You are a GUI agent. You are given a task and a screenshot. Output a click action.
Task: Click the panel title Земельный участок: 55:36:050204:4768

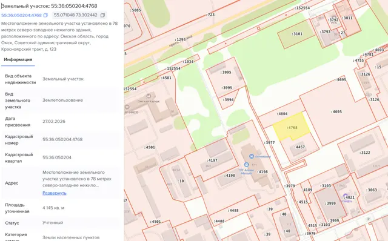pos(49,6)
